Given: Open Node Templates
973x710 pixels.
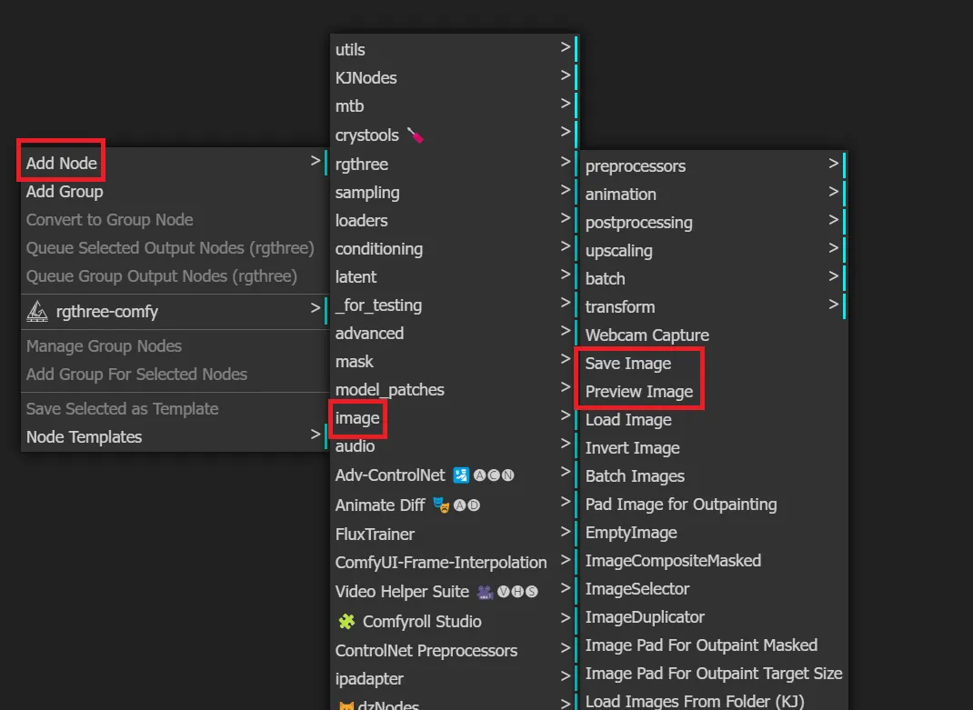Looking at the screenshot, I should pyautogui.click(x=84, y=436).
